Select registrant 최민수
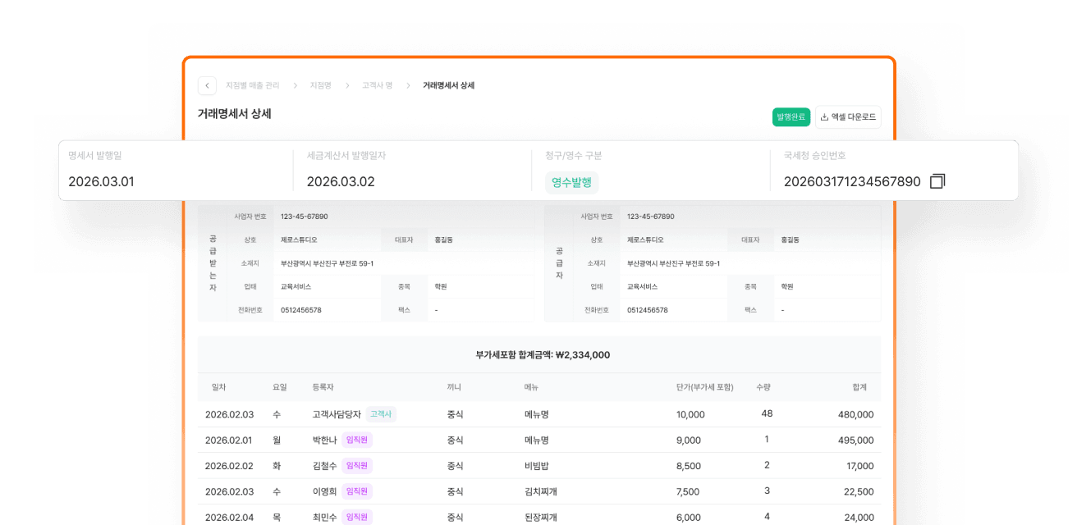 [325, 518]
